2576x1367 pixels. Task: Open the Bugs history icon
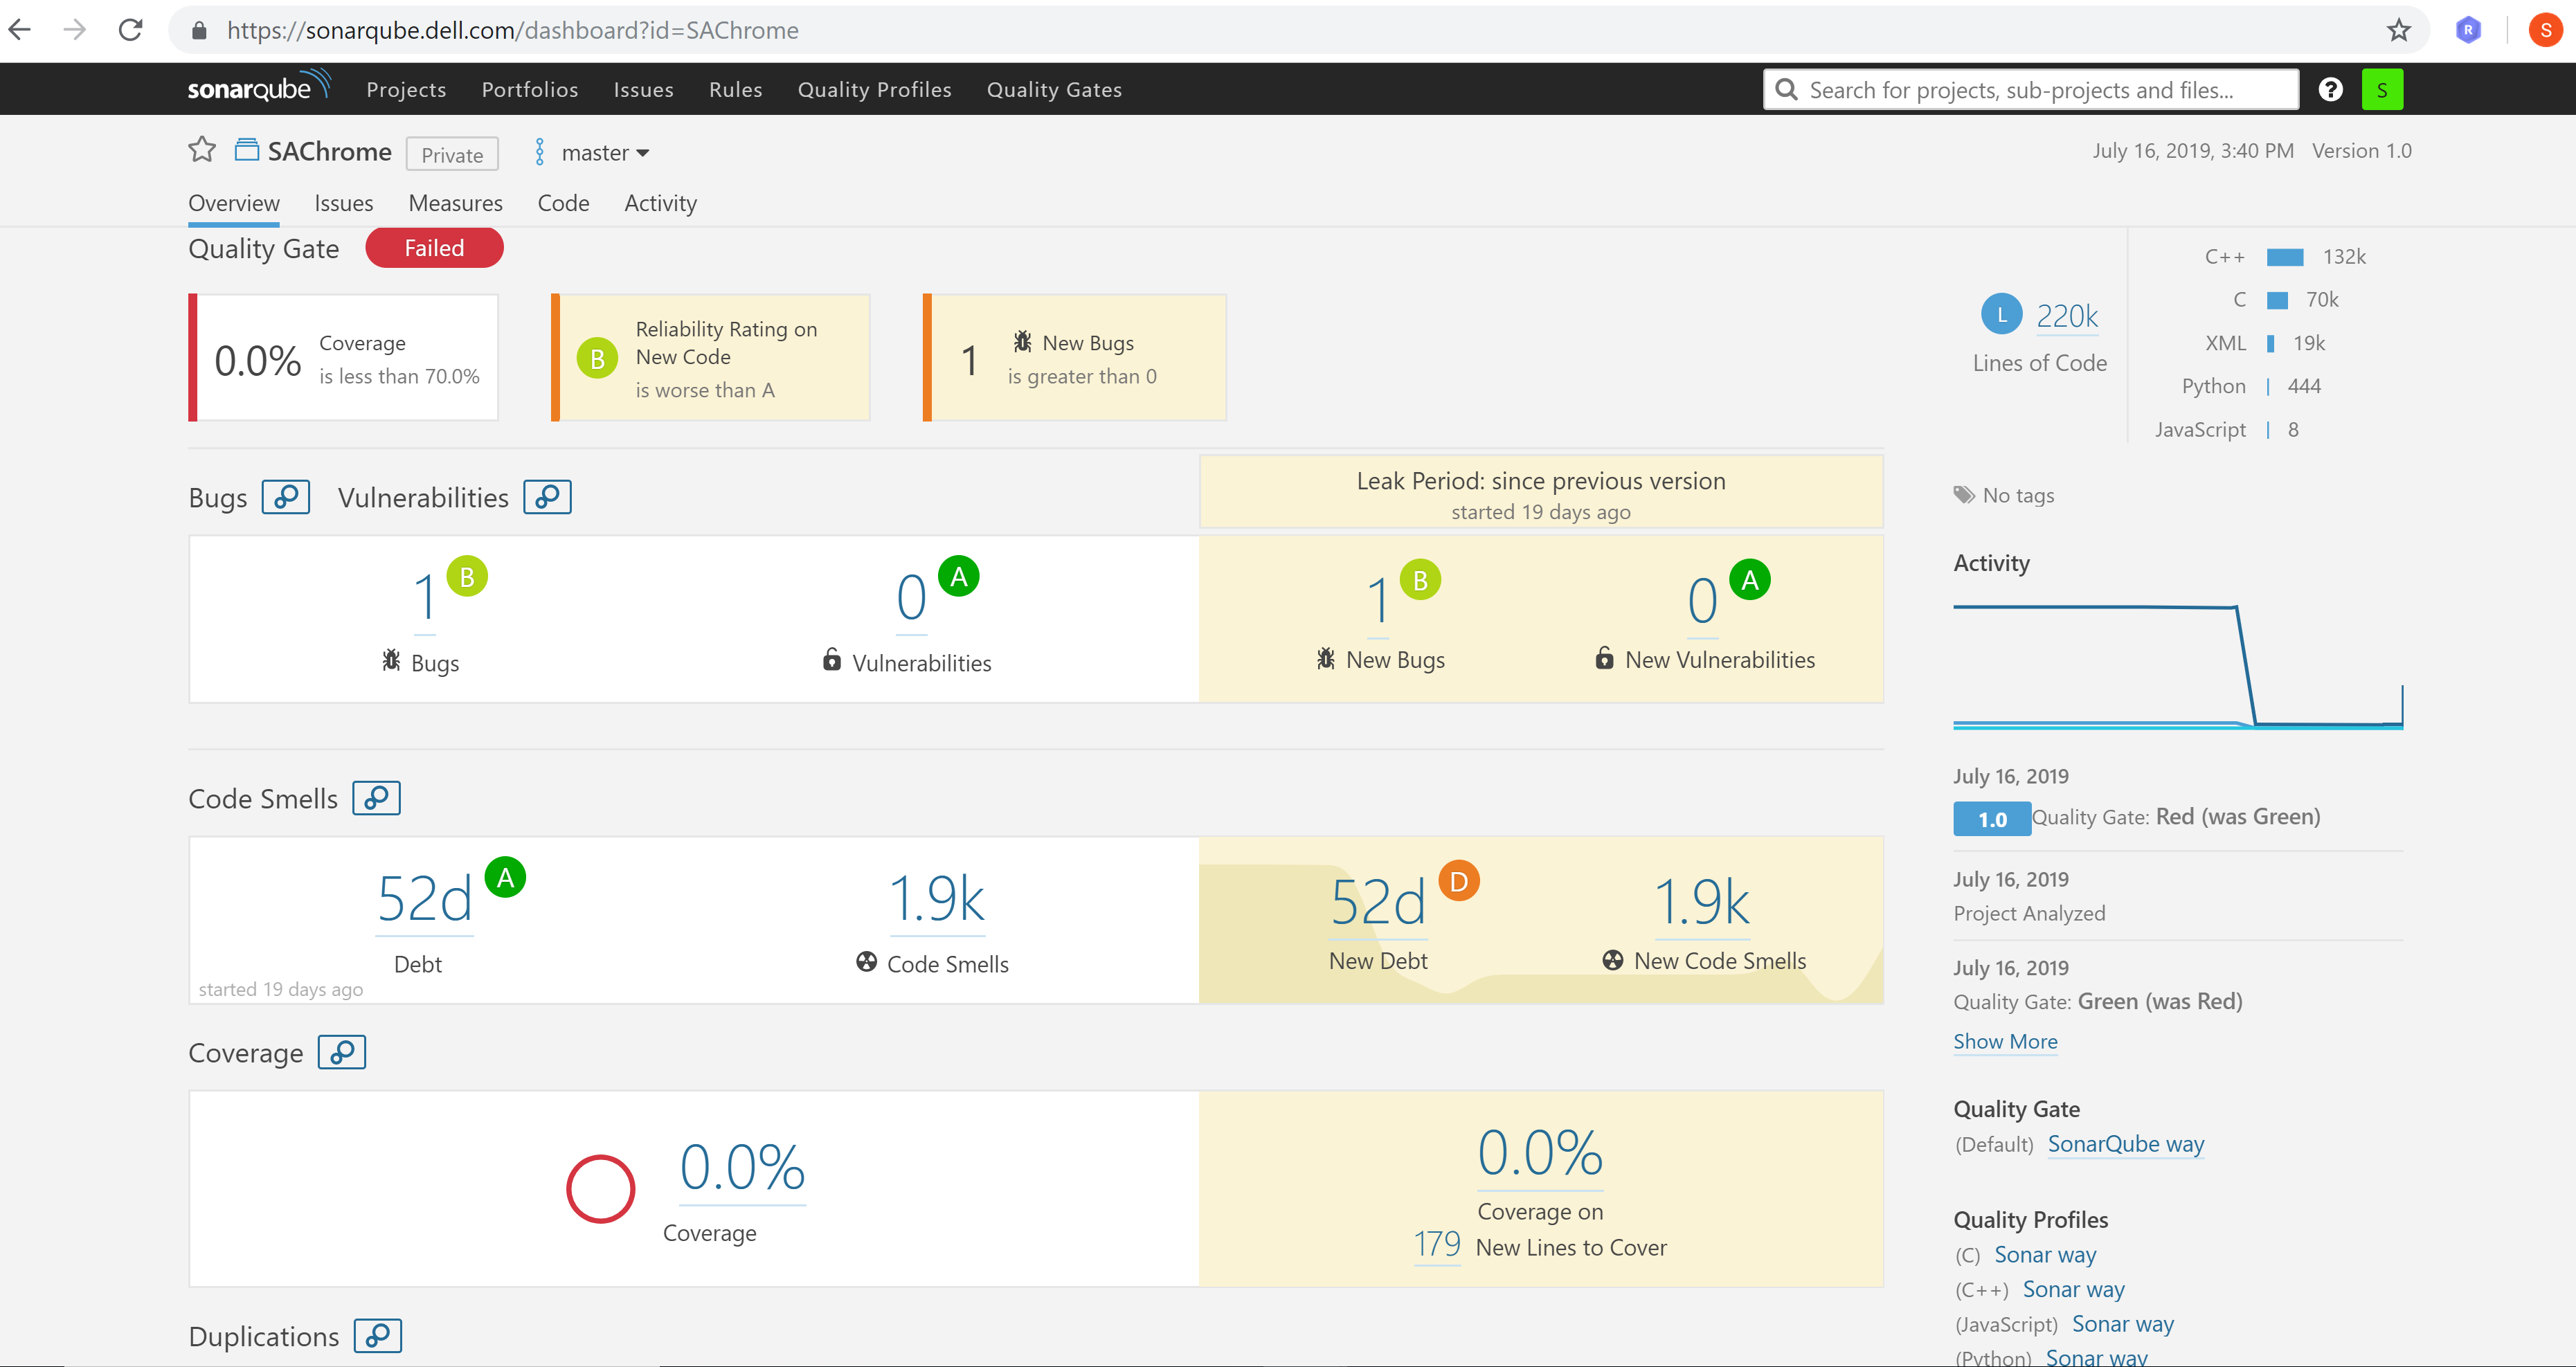[x=285, y=497]
